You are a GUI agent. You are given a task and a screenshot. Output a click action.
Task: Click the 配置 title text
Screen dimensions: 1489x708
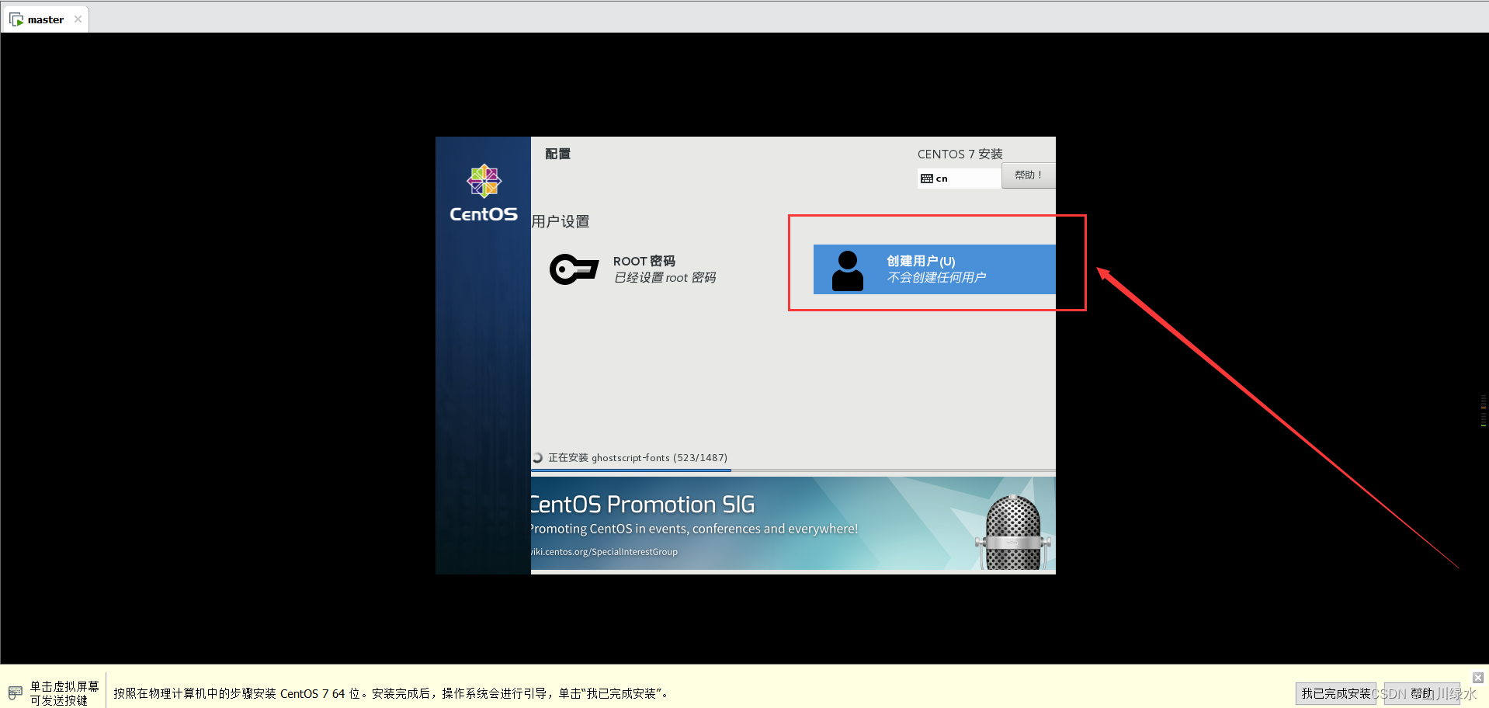point(557,154)
